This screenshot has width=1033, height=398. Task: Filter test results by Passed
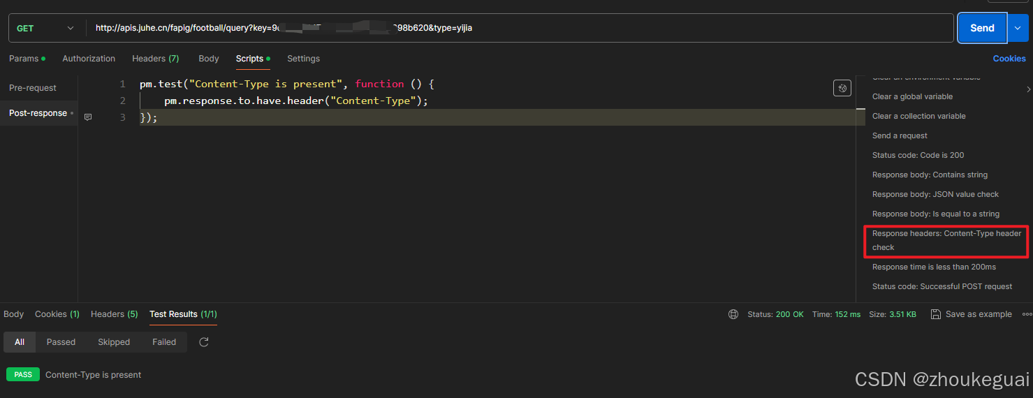(x=61, y=342)
